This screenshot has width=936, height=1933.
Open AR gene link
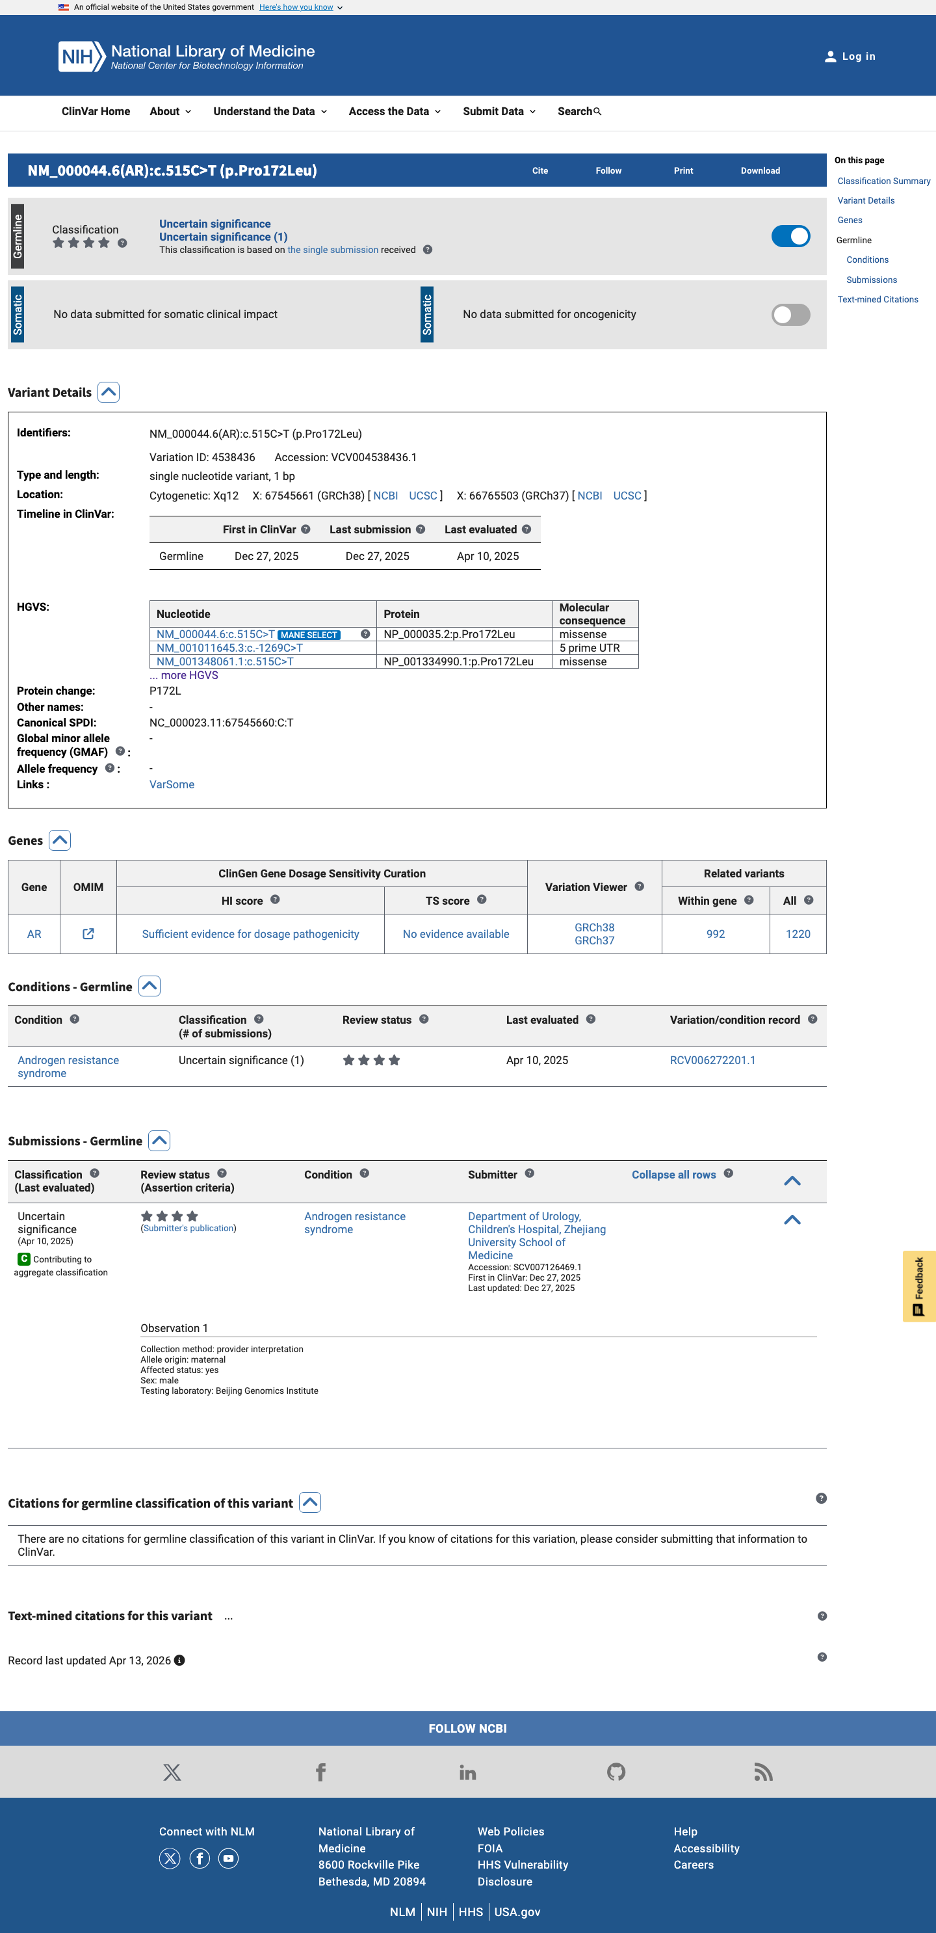[34, 933]
